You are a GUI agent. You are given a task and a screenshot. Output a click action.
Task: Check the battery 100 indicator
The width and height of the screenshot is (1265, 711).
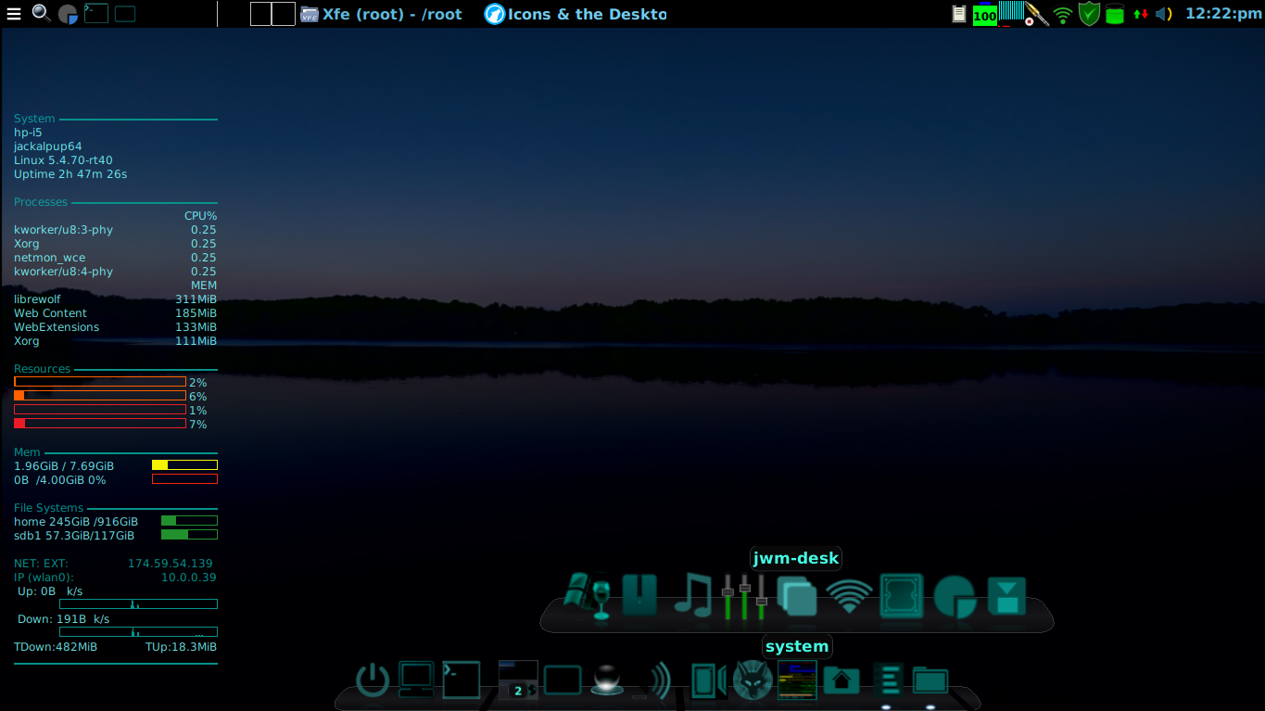984,15
